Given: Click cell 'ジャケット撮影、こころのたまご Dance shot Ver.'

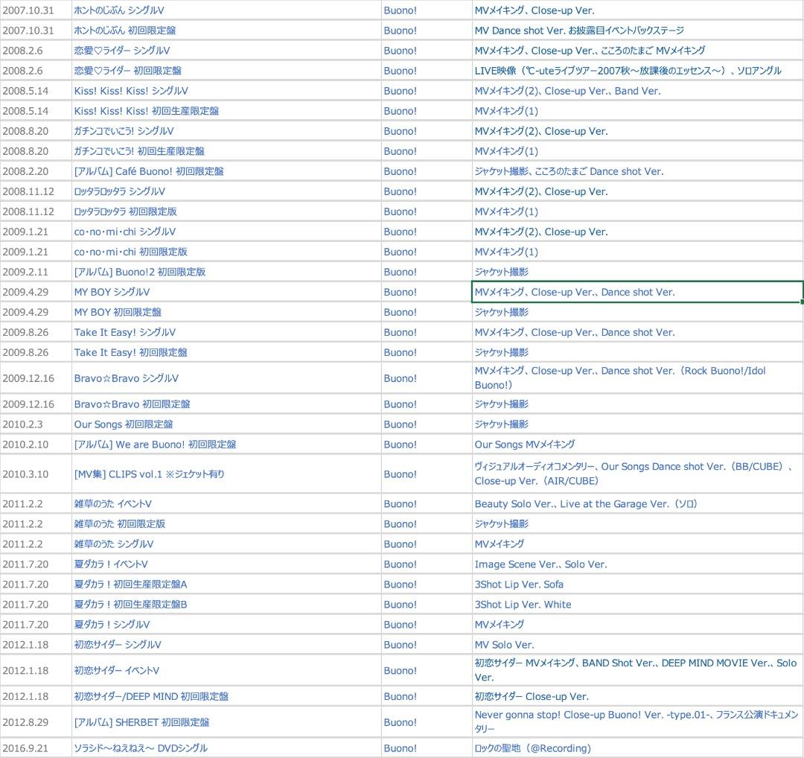Looking at the screenshot, I should click(x=637, y=171).
